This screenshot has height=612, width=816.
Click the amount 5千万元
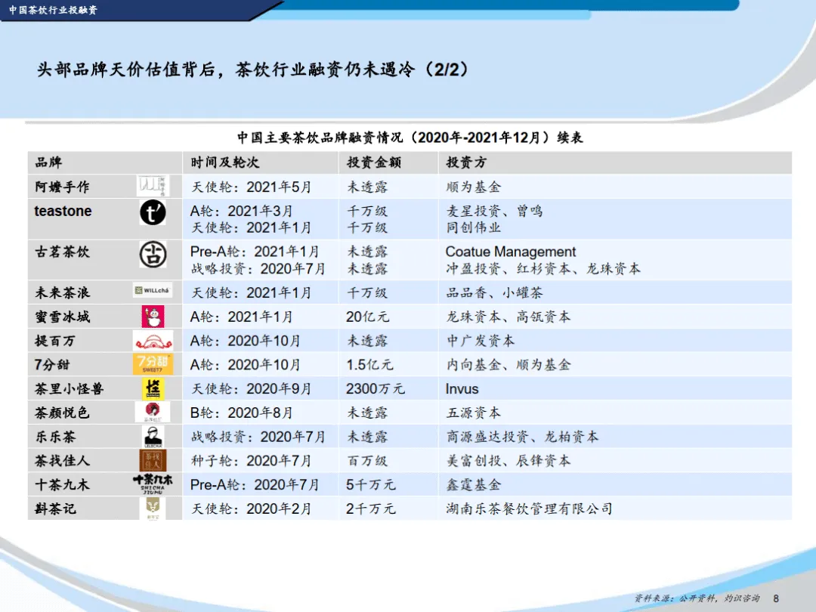coord(370,484)
